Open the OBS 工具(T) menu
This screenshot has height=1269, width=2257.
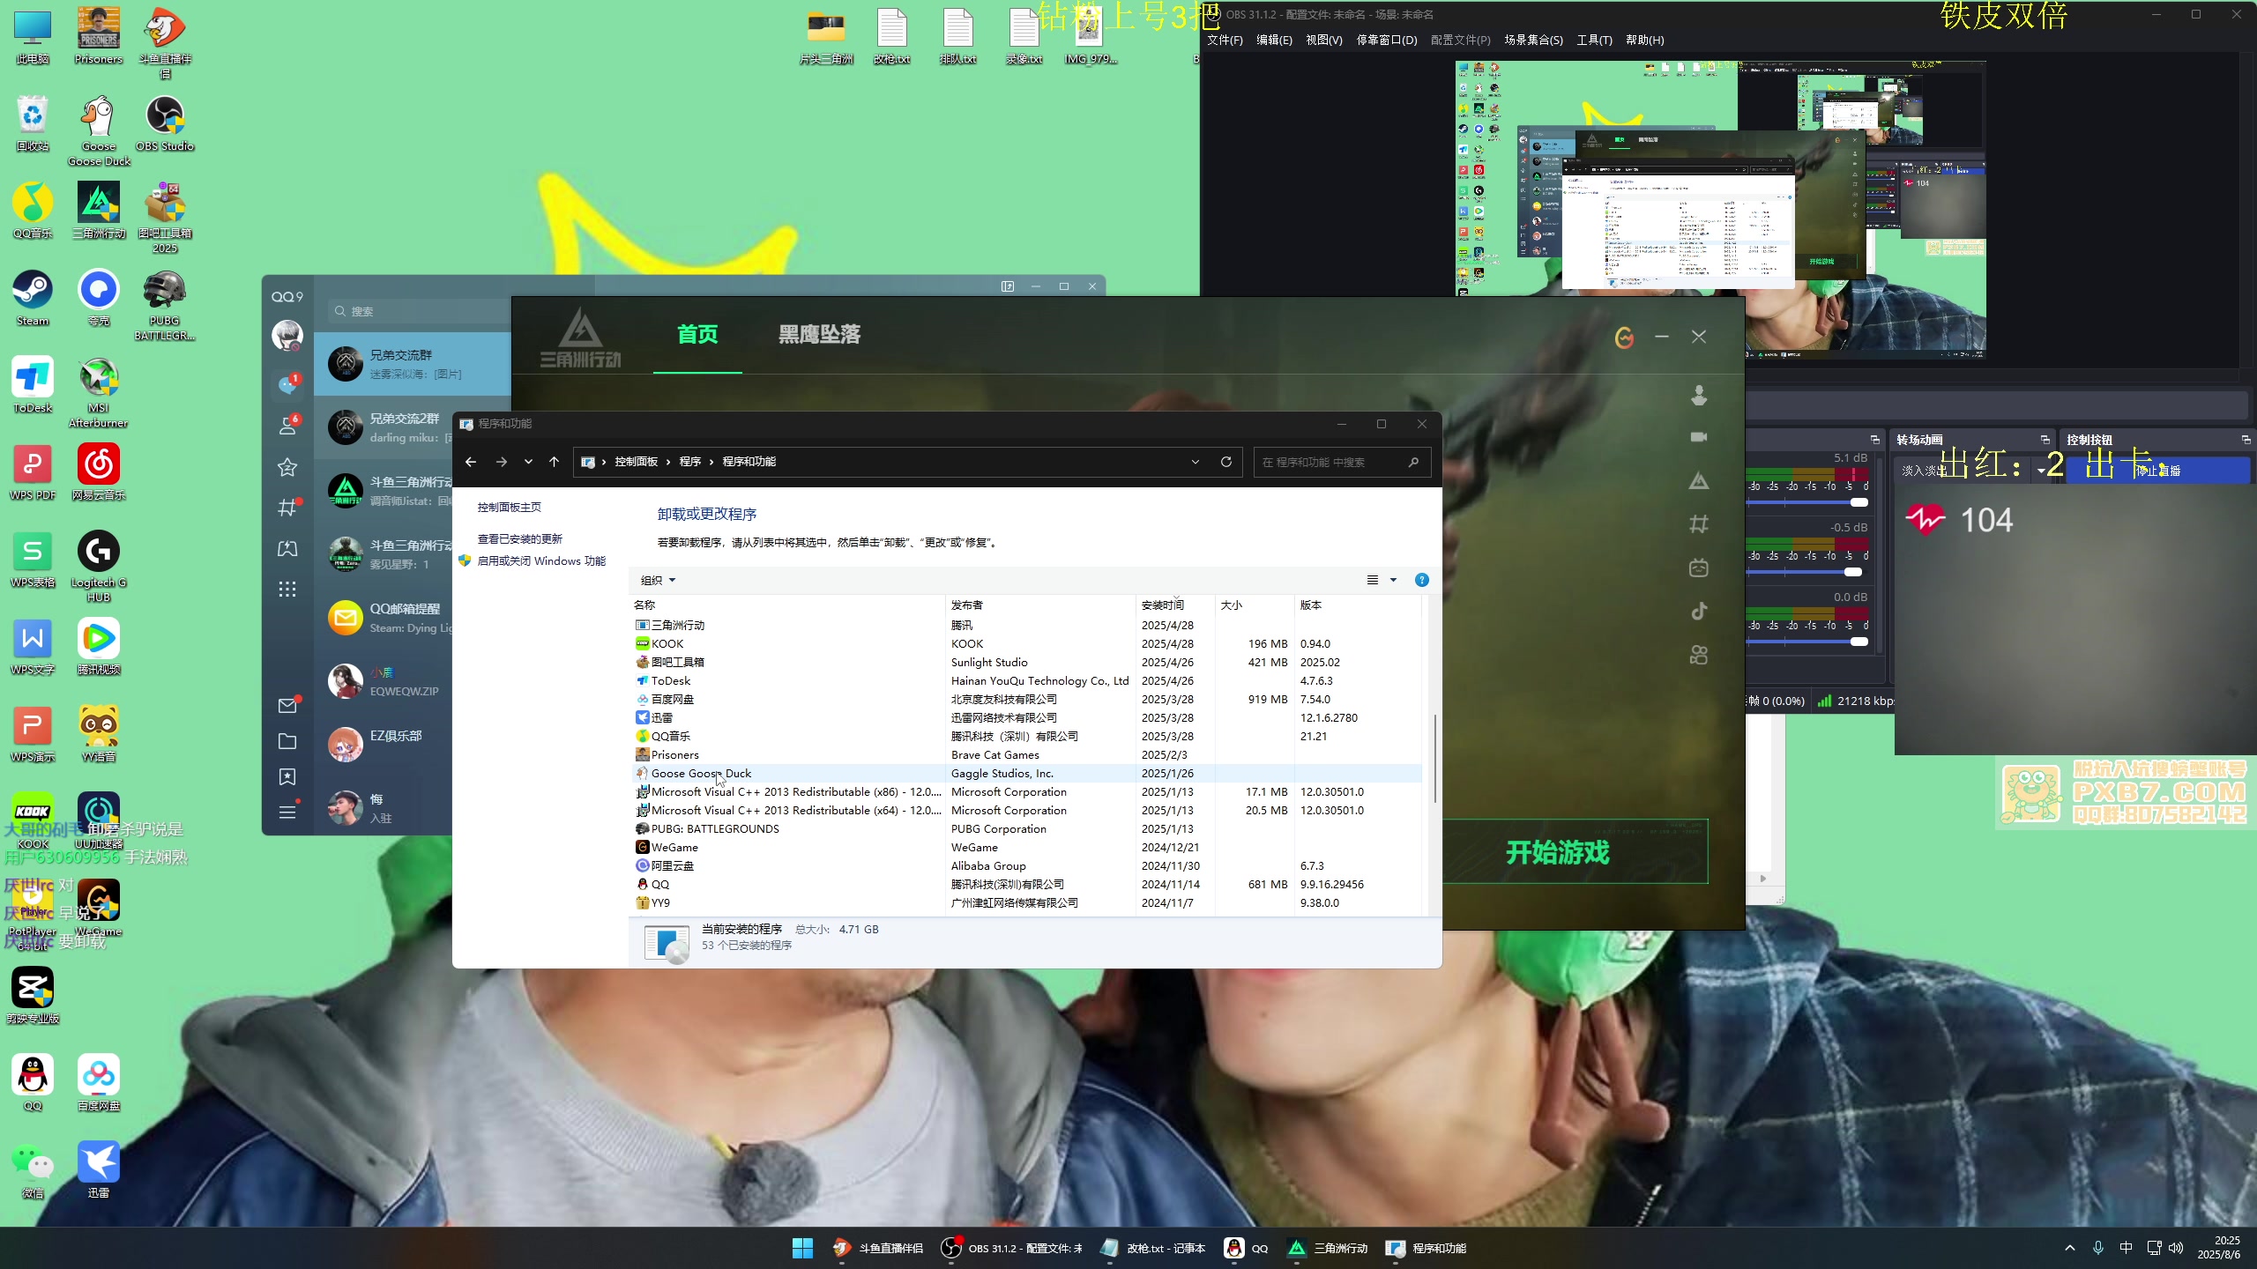pyautogui.click(x=1594, y=41)
